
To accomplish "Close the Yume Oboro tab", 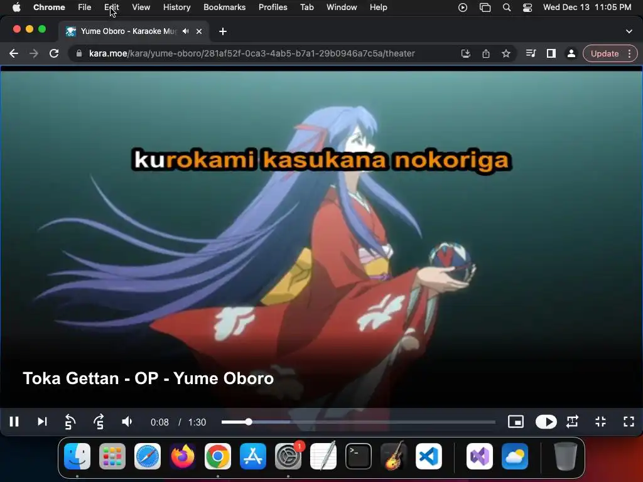I will [x=199, y=31].
